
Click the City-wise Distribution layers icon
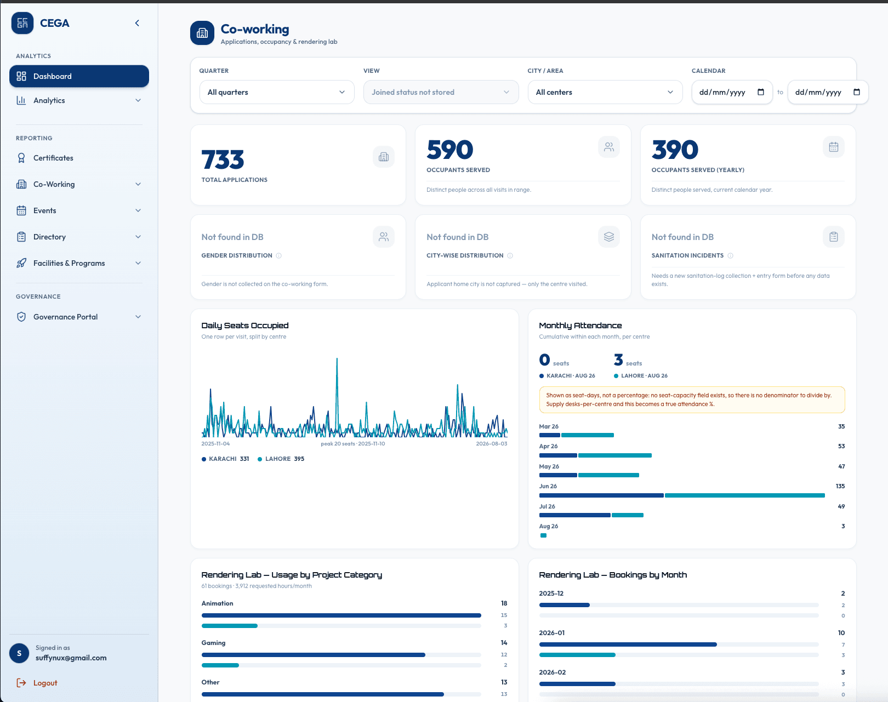tap(609, 237)
